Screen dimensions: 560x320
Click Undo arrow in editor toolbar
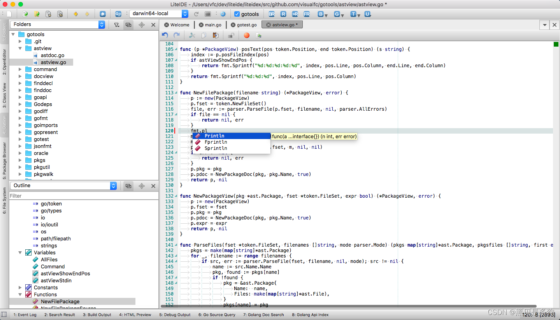(x=165, y=35)
